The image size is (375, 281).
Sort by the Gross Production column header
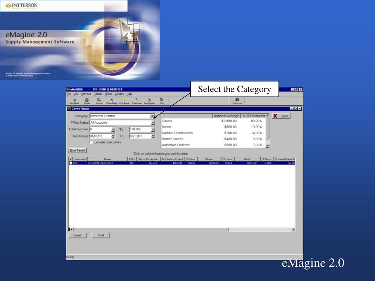click(149, 159)
